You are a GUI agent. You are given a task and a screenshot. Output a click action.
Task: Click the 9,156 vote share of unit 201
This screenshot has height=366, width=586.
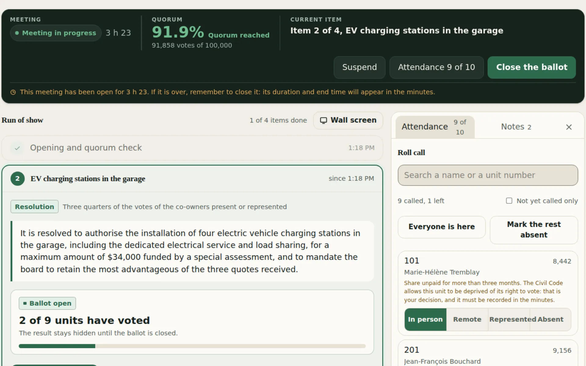click(x=562, y=351)
